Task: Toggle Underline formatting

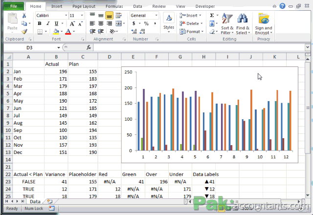Action: [x=57, y=23]
